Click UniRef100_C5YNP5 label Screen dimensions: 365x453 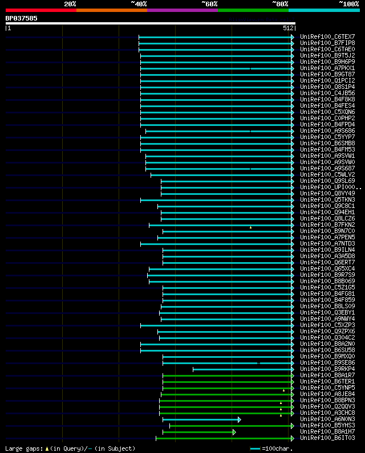click(327, 387)
